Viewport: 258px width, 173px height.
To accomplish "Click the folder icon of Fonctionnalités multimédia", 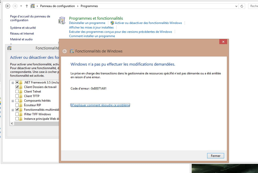I will pos(21,109).
